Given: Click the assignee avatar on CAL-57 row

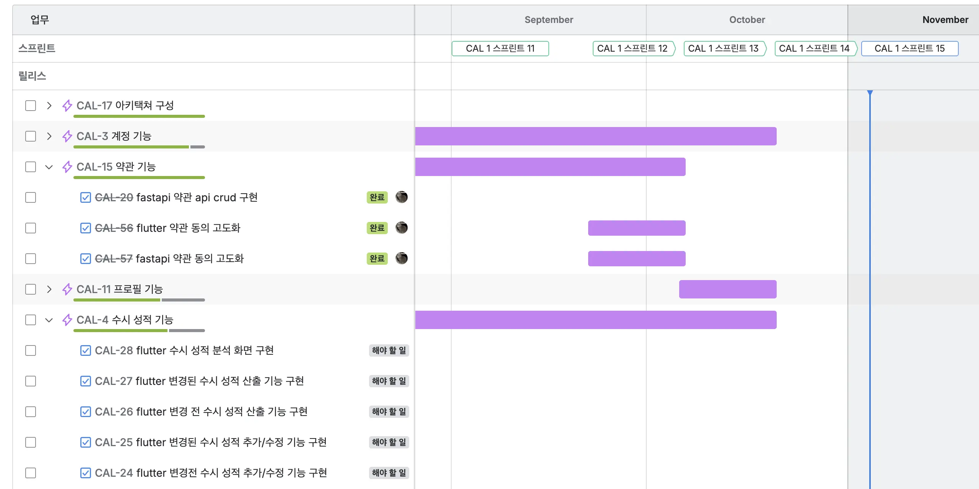Looking at the screenshot, I should click(x=402, y=259).
